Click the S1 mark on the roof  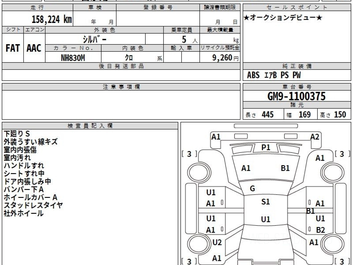click(266, 202)
